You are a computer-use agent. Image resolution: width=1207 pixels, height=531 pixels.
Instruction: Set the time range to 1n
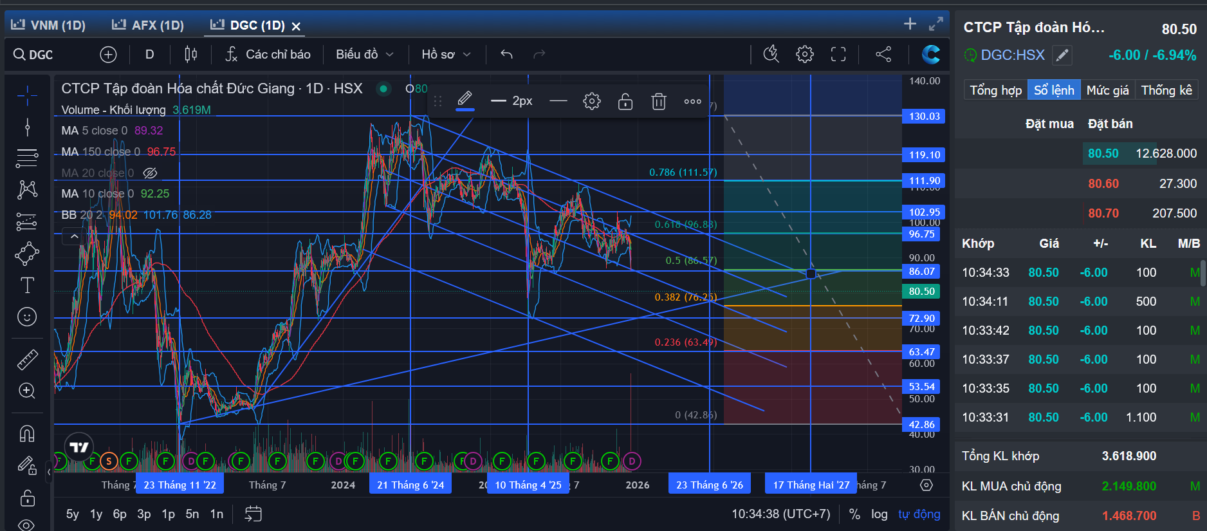pos(217,514)
